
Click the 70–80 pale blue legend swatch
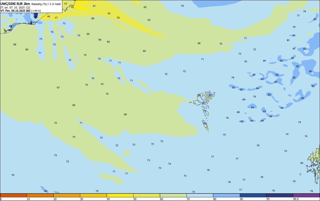coord(200,195)
